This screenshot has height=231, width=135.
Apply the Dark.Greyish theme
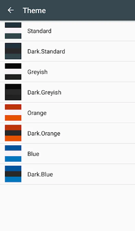coord(44,92)
